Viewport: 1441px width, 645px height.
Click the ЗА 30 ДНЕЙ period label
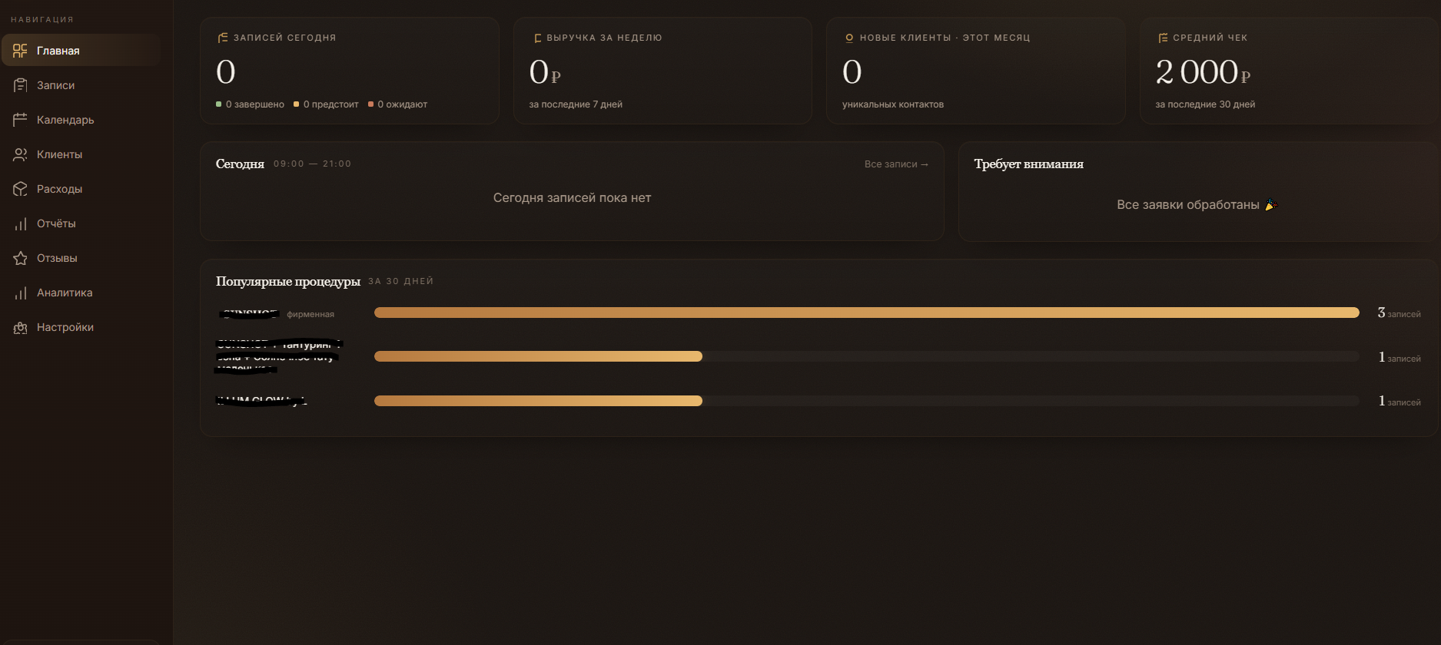click(400, 282)
